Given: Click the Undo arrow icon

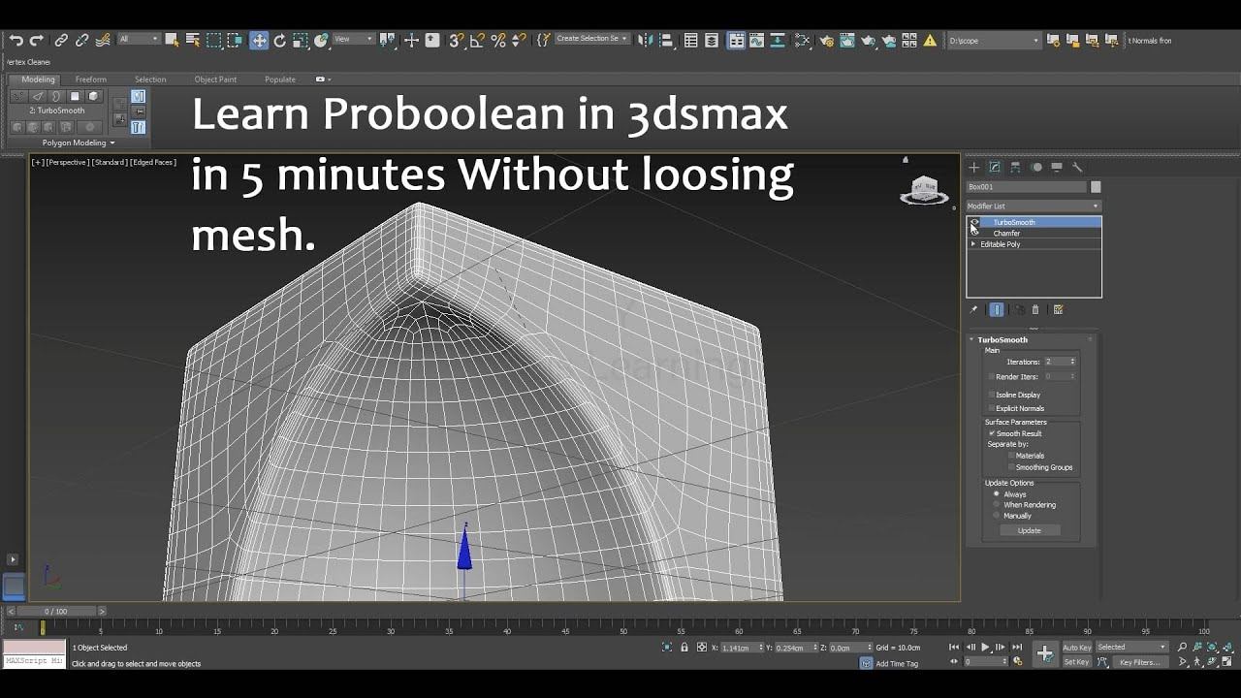Looking at the screenshot, I should click(x=16, y=40).
